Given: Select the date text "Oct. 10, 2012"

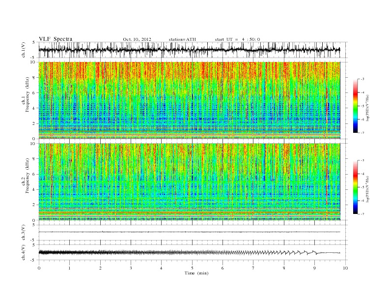Looking at the screenshot, I should (137, 39).
